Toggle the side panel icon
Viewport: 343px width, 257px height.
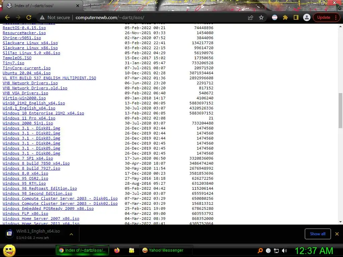tap(296, 17)
